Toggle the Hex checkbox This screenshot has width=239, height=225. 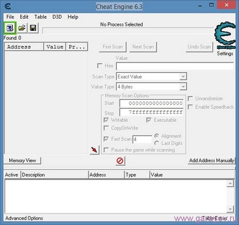(x=100, y=66)
